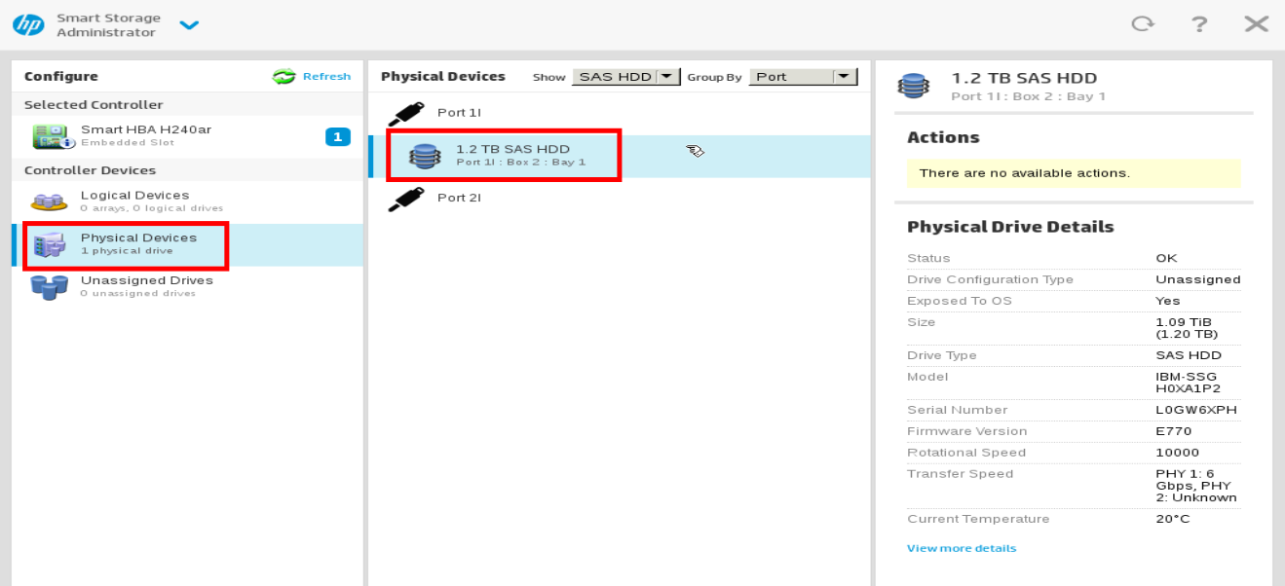Click the rotational speed value 10000
The image size is (1285, 586).
click(1178, 453)
